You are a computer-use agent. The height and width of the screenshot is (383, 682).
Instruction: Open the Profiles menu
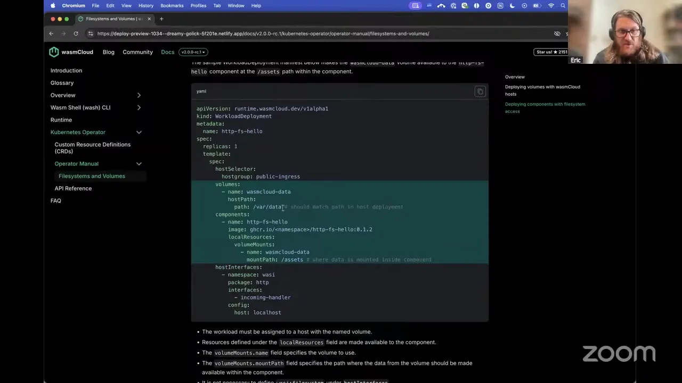[x=198, y=5]
